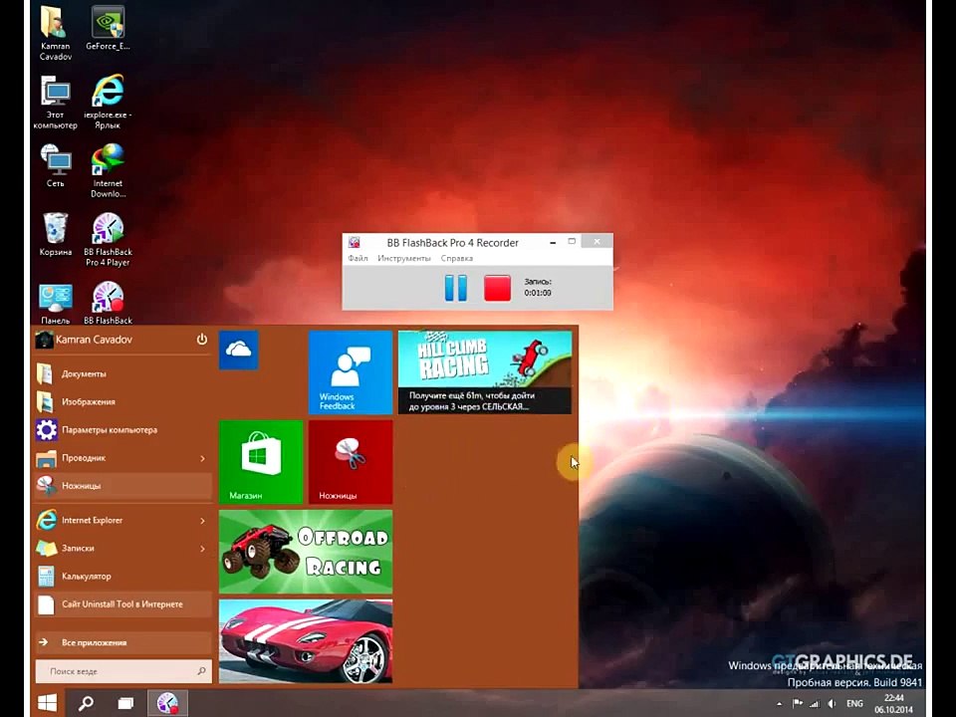Open the red Ножницы tile

coord(351,462)
